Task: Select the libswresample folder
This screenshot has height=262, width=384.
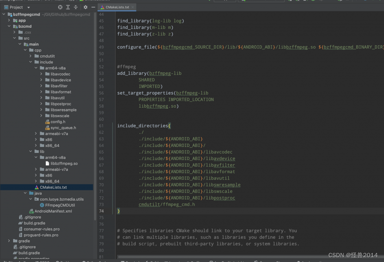Action: point(63,110)
